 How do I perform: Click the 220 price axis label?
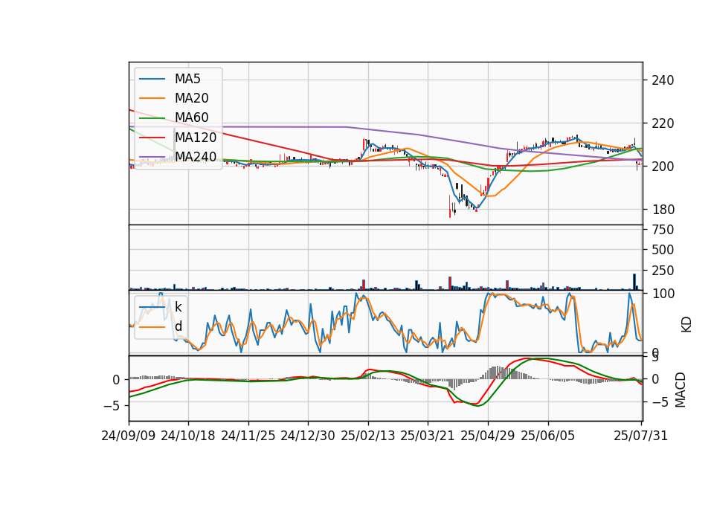click(x=663, y=124)
